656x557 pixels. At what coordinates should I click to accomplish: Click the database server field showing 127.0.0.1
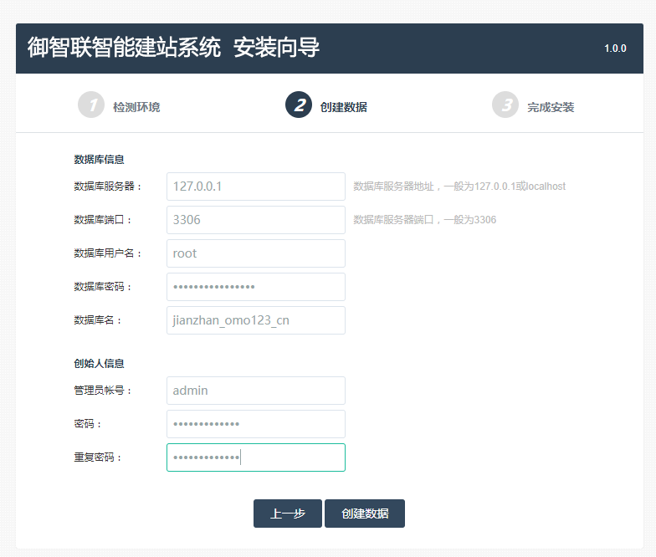click(x=255, y=187)
